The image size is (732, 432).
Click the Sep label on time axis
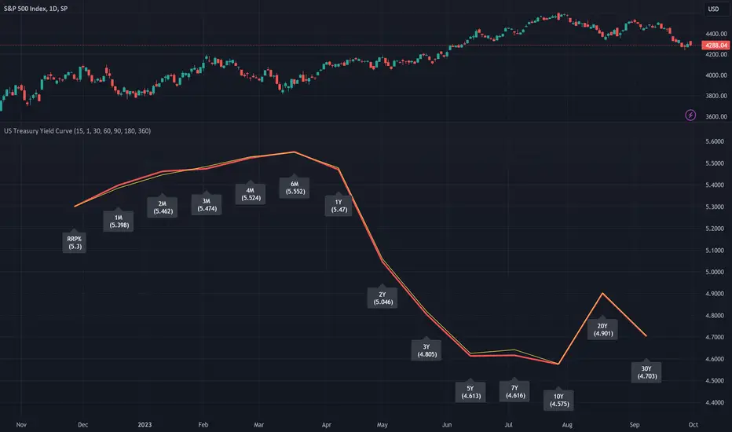click(635, 424)
